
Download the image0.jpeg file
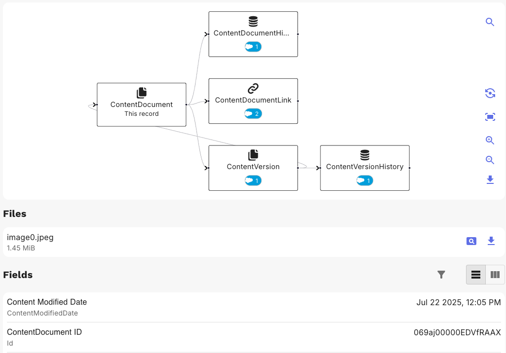[491, 241]
